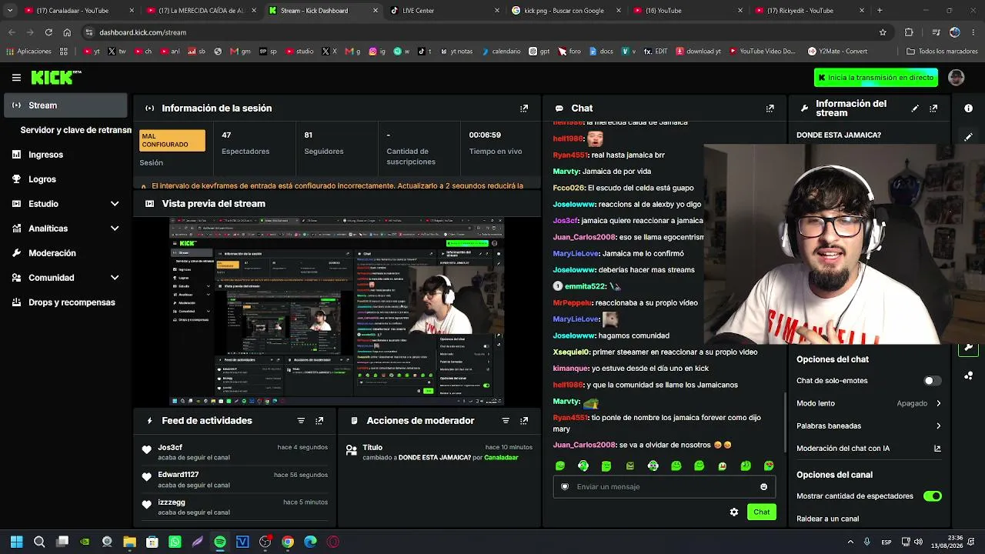Screen dimensions: 985x554
Task: Open the Y2Mate - Convert bookmark
Action: [x=837, y=52]
